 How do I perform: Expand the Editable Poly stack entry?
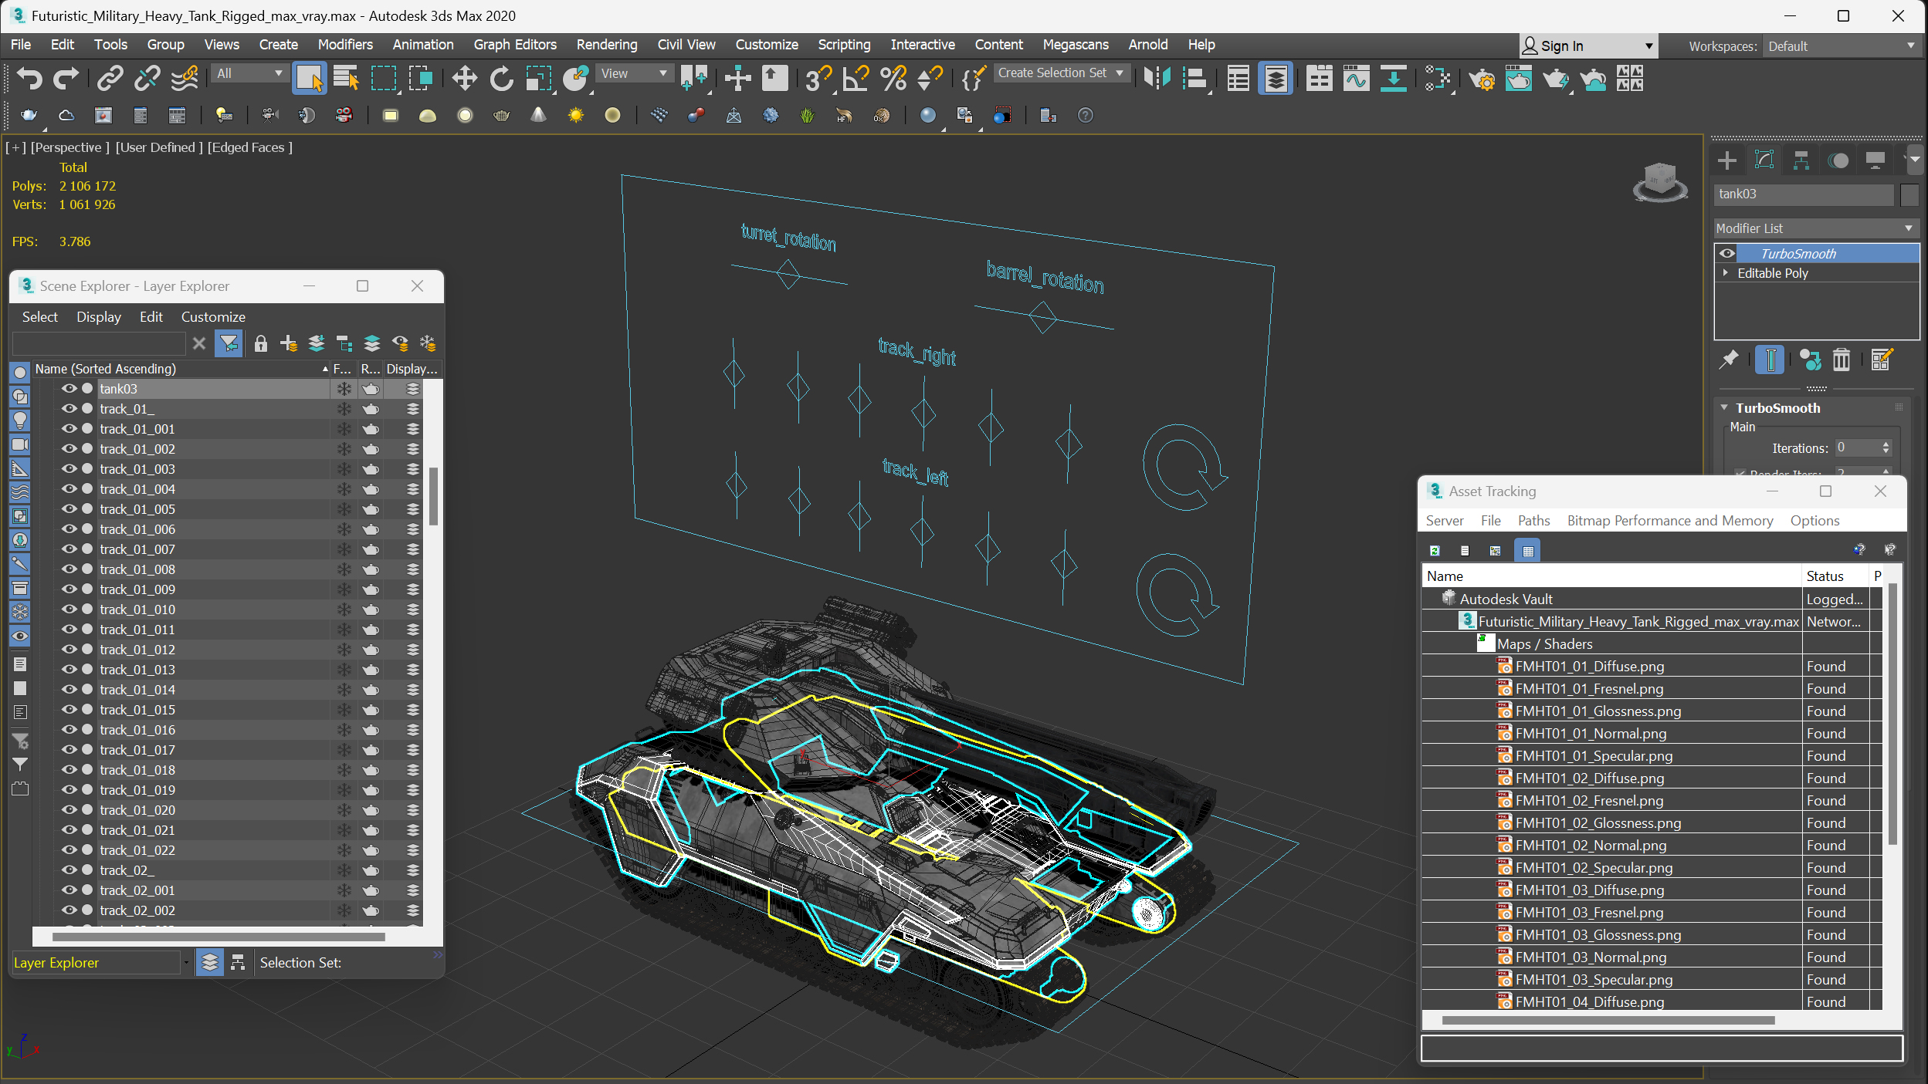[x=1725, y=272]
